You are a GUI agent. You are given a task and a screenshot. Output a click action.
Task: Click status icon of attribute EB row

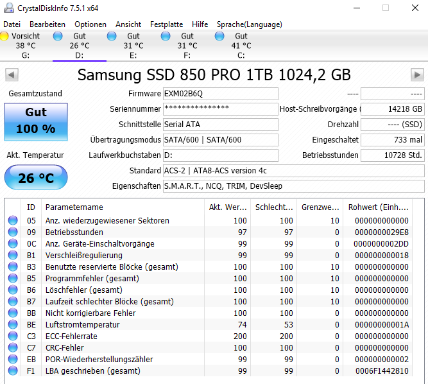(13, 359)
